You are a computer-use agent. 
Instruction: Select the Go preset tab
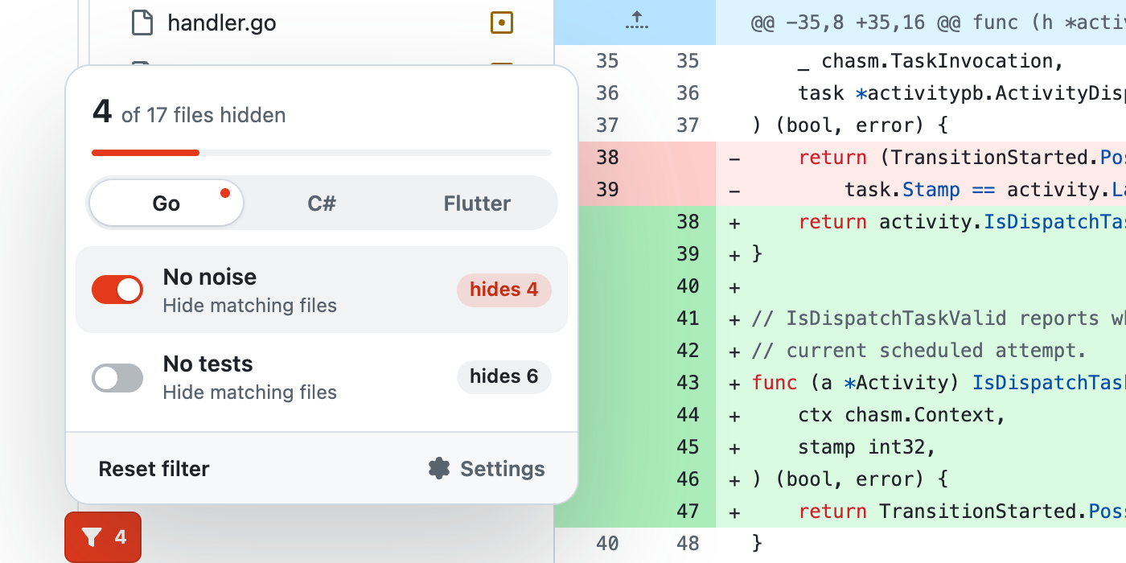pyautogui.click(x=166, y=203)
